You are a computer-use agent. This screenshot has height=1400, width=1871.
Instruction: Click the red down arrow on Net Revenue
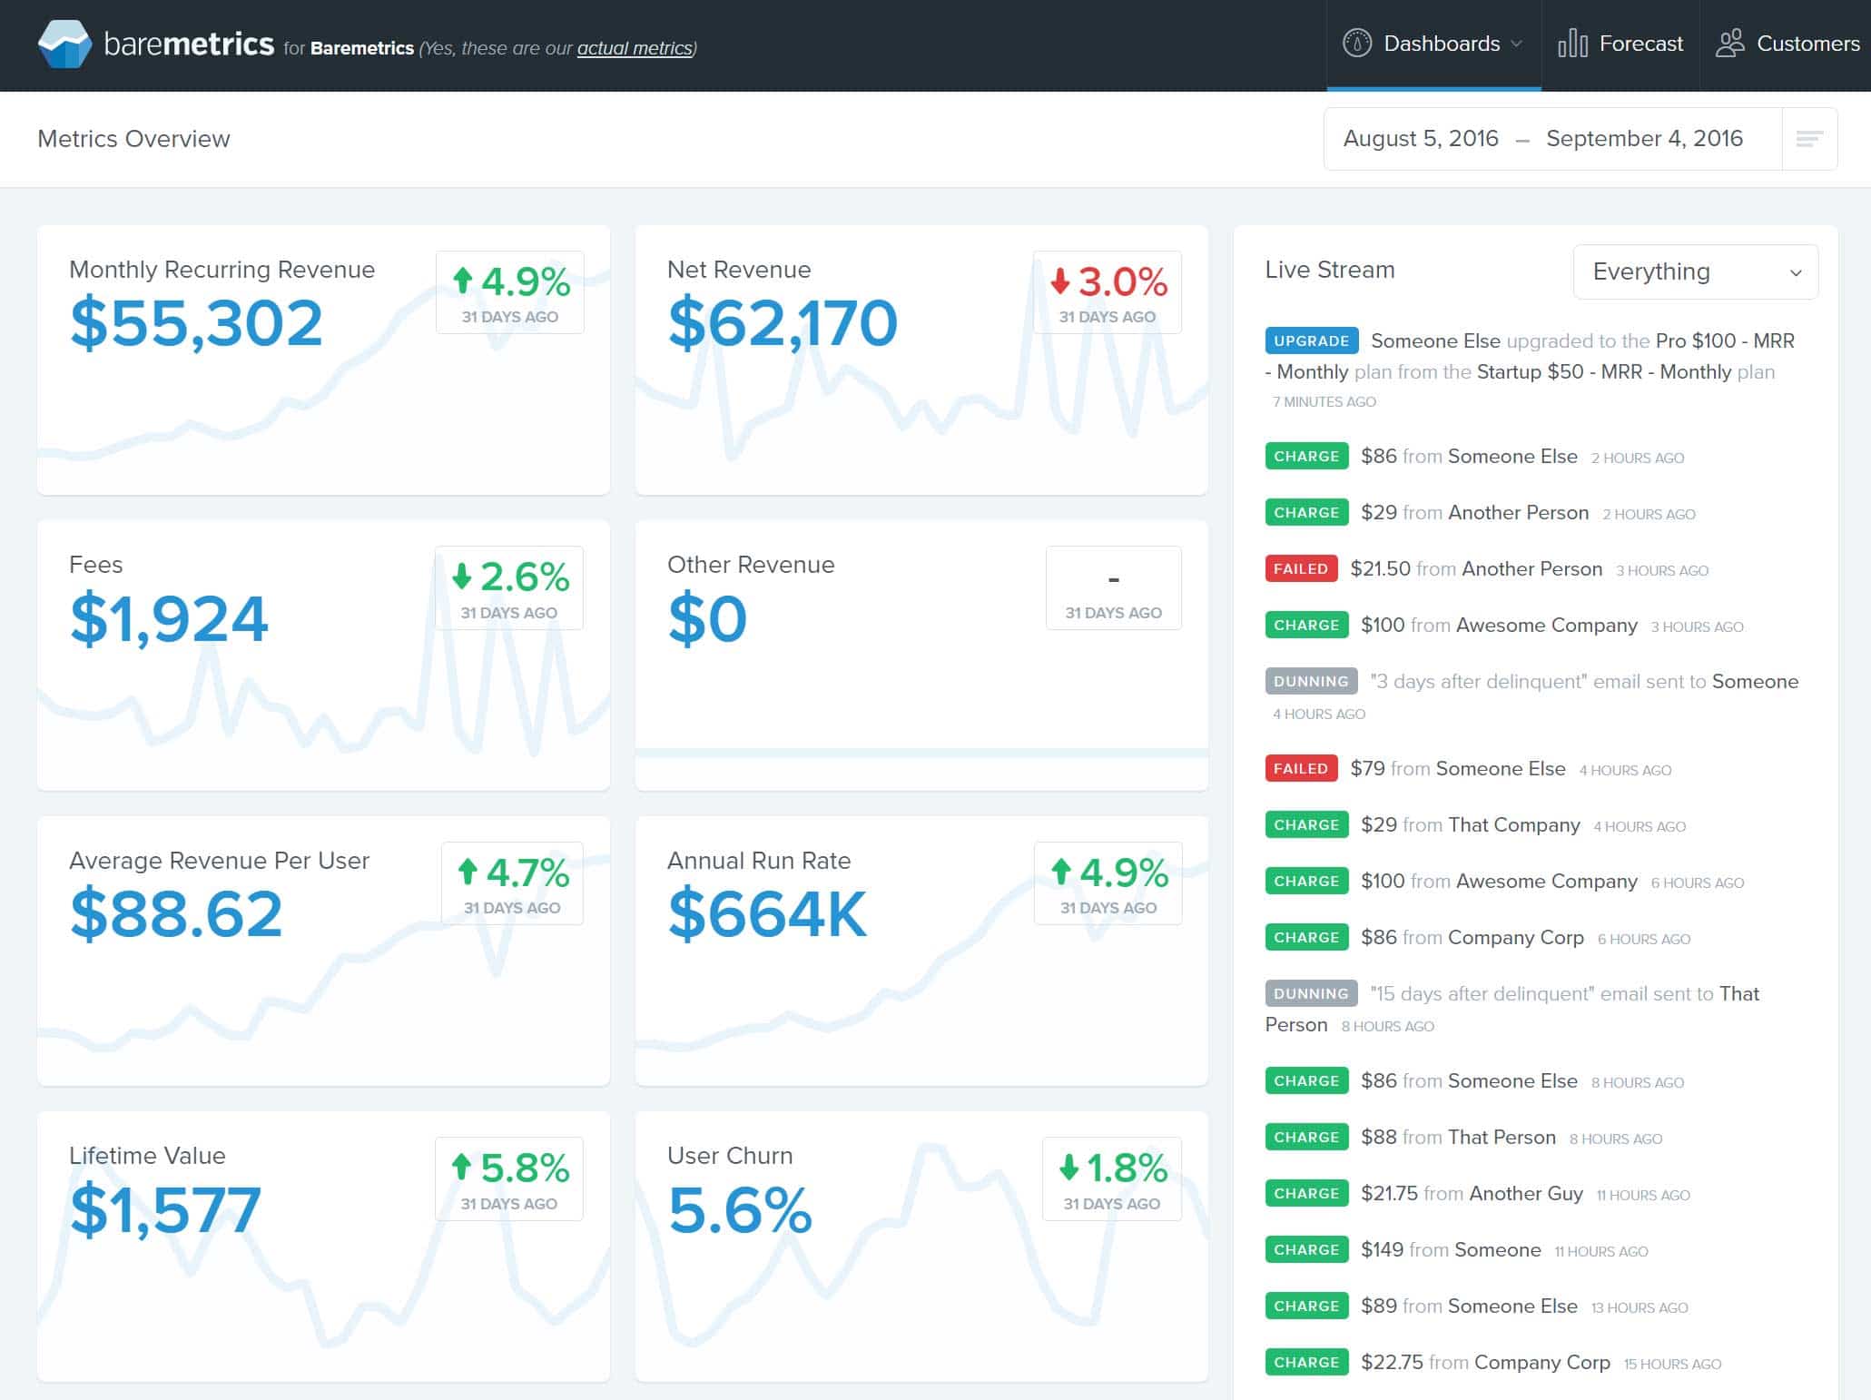1060,281
